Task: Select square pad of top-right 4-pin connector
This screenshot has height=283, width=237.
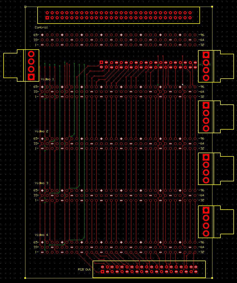Action: pyautogui.click(x=206, y=55)
